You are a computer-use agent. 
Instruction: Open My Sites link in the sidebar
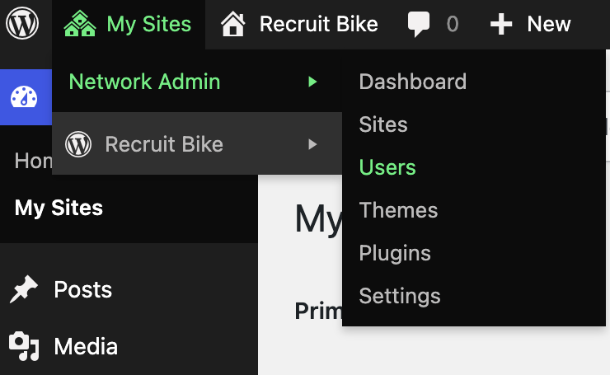click(59, 209)
